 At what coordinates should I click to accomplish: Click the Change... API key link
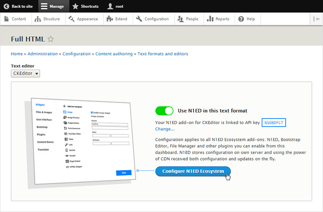click(165, 129)
